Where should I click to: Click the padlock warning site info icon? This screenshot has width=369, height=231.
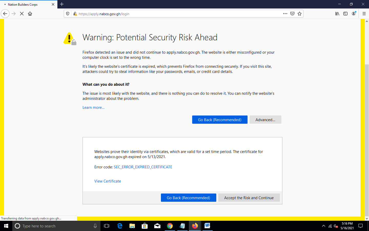coord(75,14)
